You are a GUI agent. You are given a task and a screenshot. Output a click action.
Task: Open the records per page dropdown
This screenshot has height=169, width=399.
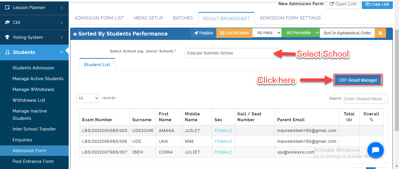tap(88, 98)
